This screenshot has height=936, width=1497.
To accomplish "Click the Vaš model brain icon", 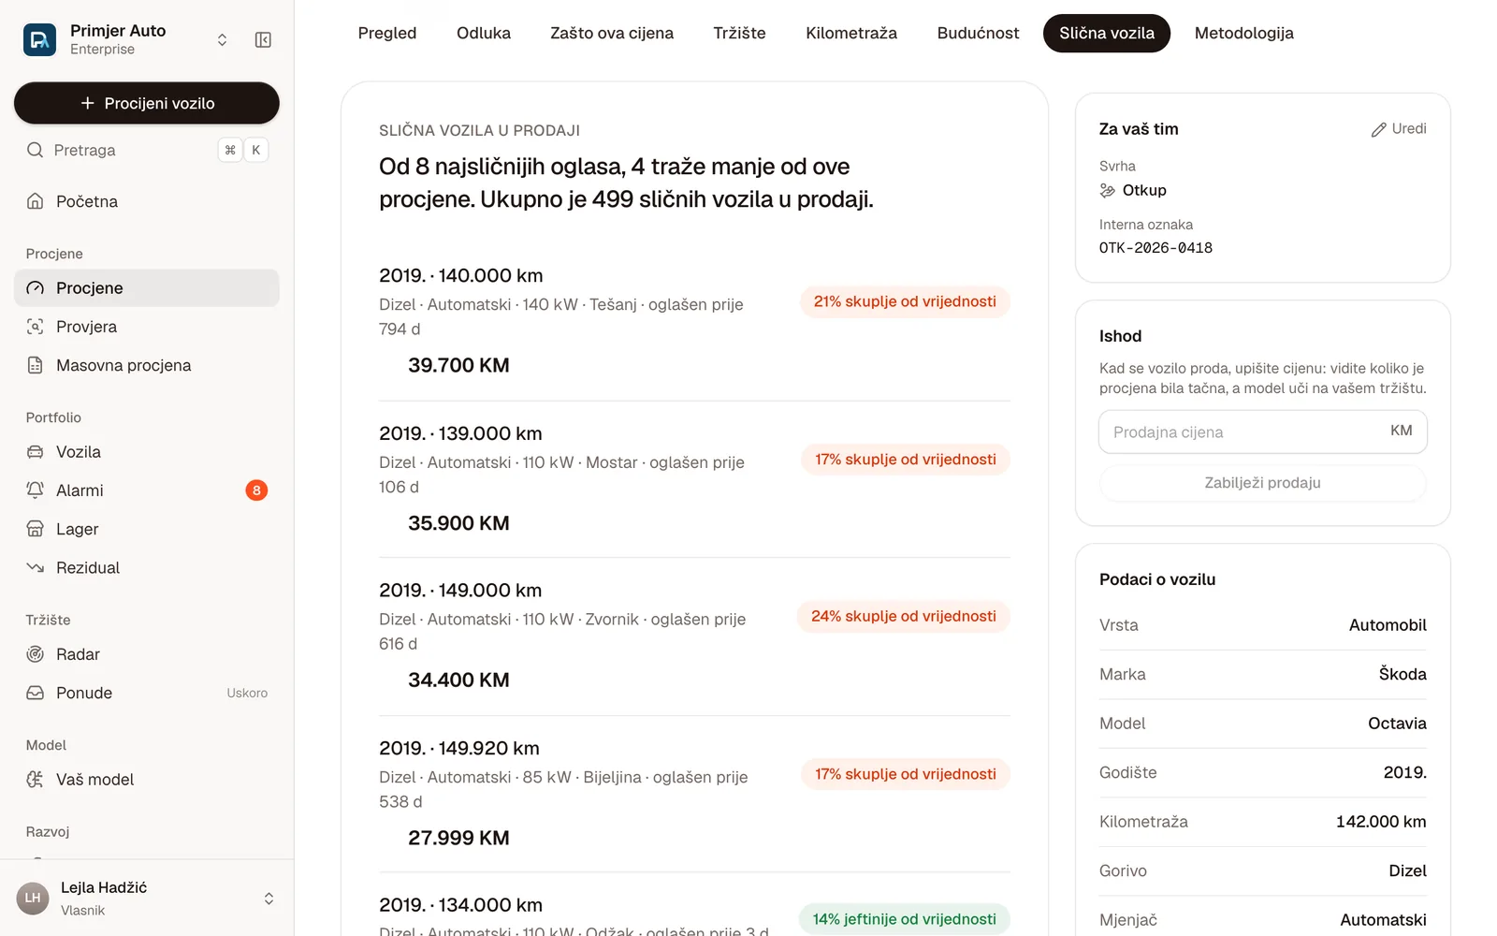I will point(35,780).
